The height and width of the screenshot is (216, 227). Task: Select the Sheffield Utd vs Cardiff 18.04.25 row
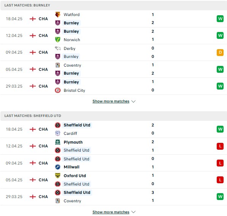(x=113, y=129)
